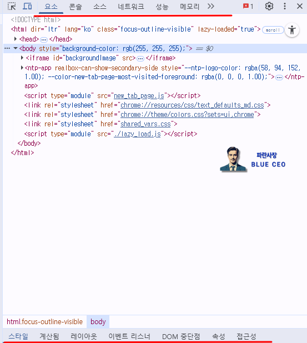Open the colors.css?sets=ui,chrome link
307x343 pixels.
[x=187, y=114]
